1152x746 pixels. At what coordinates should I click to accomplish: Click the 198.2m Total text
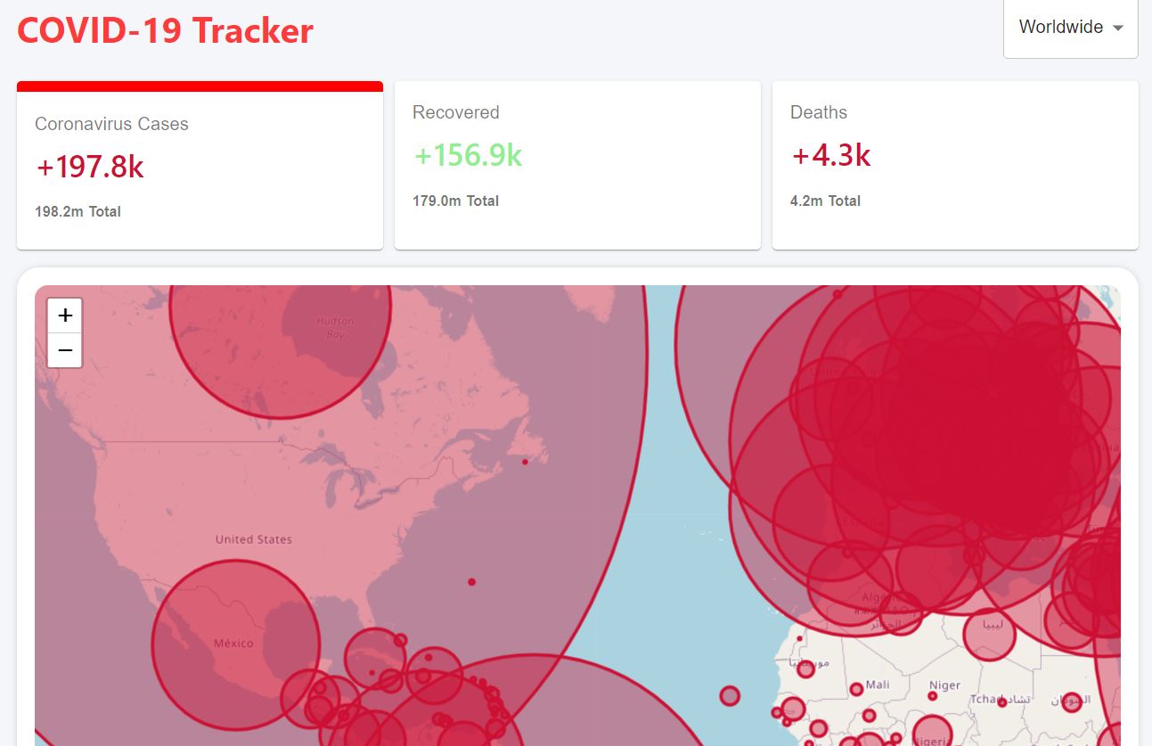pos(78,212)
